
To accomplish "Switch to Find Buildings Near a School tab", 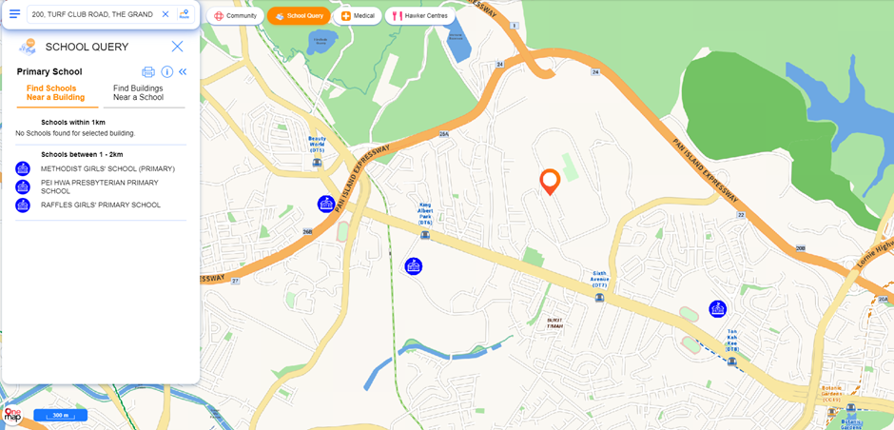I will pos(138,93).
